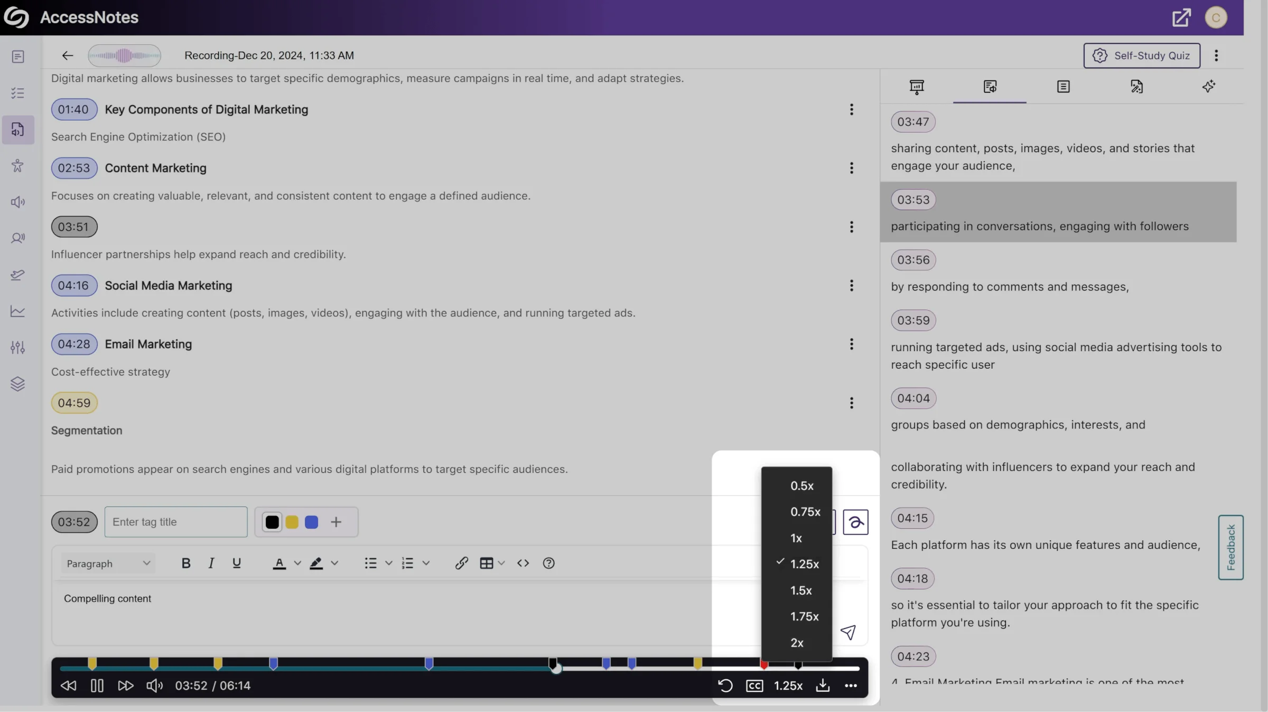Image resolution: width=1268 pixels, height=712 pixels.
Task: Send the note with paper plane icon
Action: 848,632
